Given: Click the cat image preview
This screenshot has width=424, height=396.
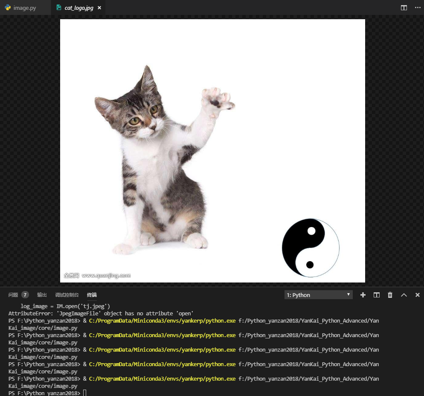Looking at the screenshot, I should click(212, 151).
